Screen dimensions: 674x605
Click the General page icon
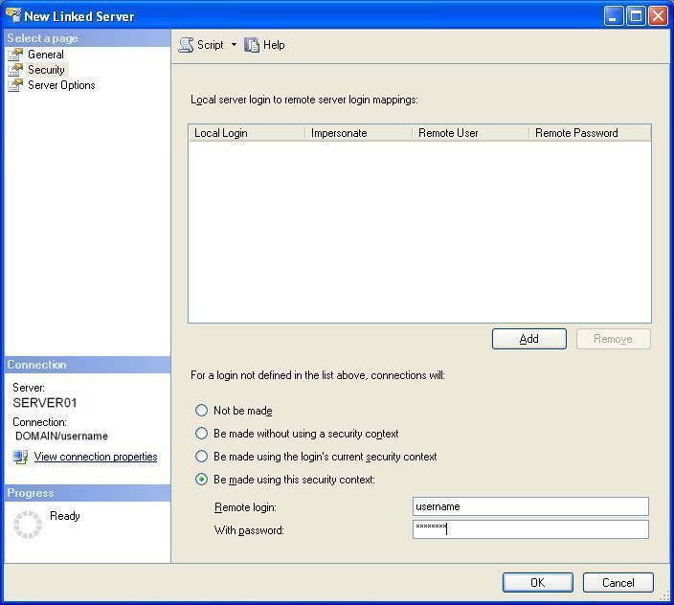(15, 55)
